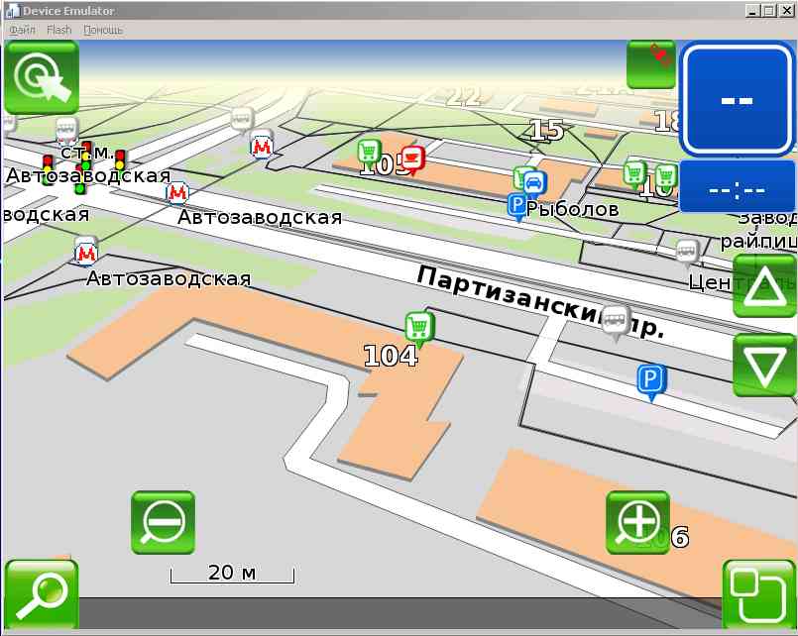The width and height of the screenshot is (798, 636).
Task: Open the Flash menu
Action: tap(59, 30)
